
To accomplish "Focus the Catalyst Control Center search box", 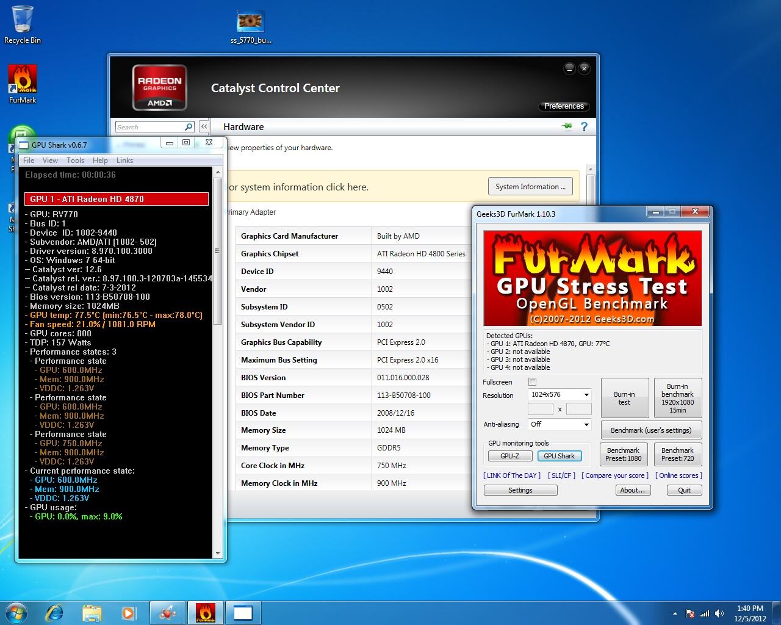I will [150, 127].
